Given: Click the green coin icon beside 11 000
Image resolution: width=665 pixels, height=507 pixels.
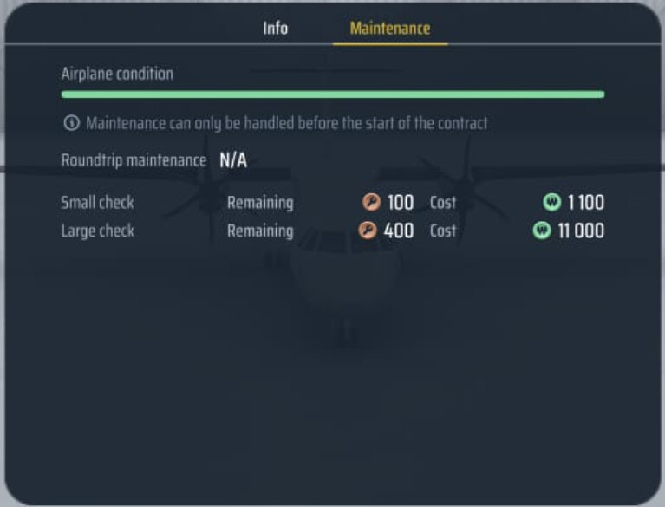Looking at the screenshot, I should (x=542, y=231).
